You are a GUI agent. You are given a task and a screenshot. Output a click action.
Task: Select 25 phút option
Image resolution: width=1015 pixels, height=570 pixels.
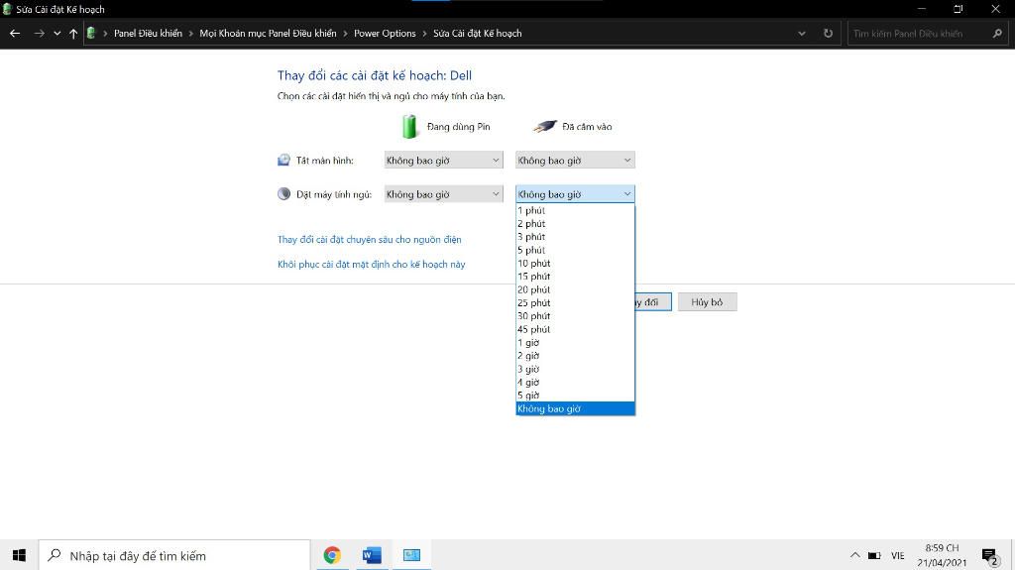pos(575,302)
